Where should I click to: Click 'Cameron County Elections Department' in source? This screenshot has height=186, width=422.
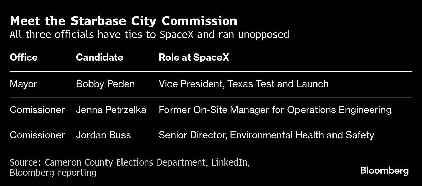click(126, 162)
